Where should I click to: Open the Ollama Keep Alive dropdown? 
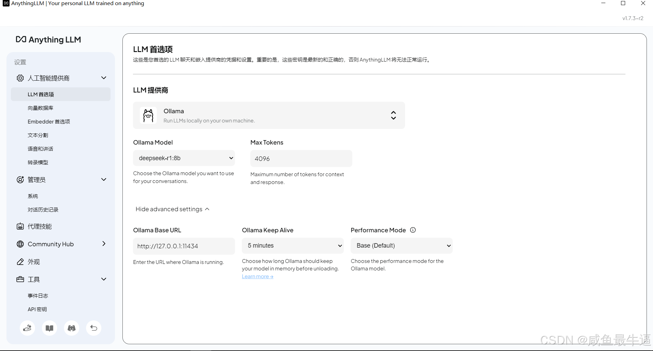coord(293,246)
